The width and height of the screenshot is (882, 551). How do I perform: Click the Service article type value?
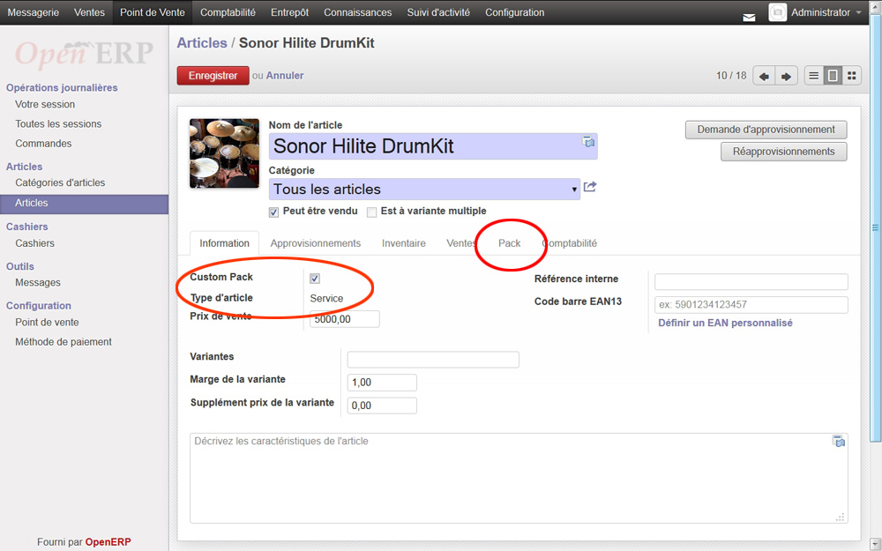click(326, 299)
